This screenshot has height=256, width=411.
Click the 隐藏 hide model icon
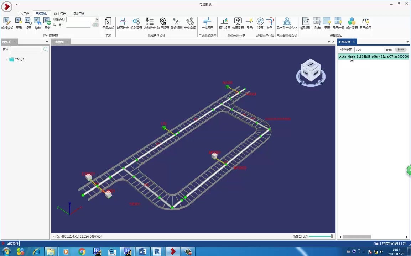tap(317, 23)
